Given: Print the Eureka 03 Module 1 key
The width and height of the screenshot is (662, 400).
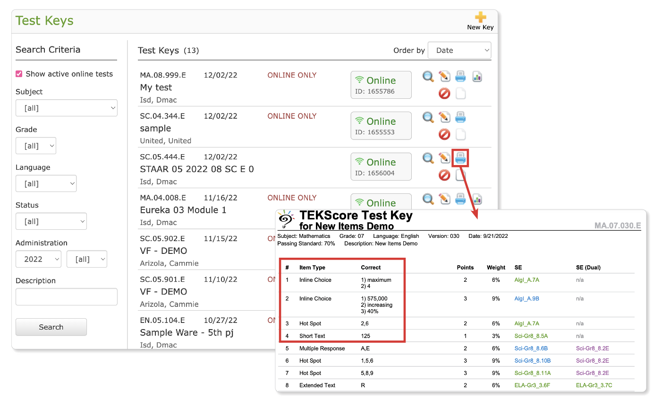Looking at the screenshot, I should pyautogui.click(x=461, y=199).
